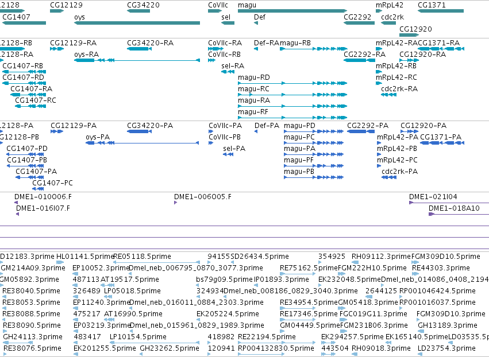The height and width of the screenshot is (357, 489).
Task: Select the CG1407-RB transcript glyph
Action: coord(24,72)
